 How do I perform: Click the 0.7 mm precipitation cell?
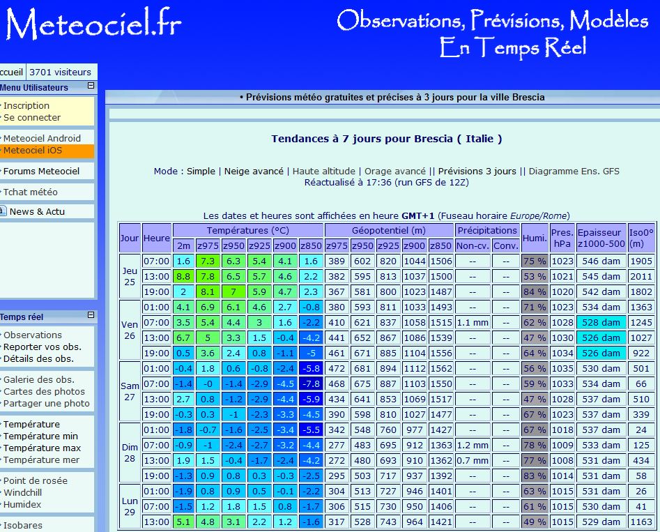click(x=473, y=460)
